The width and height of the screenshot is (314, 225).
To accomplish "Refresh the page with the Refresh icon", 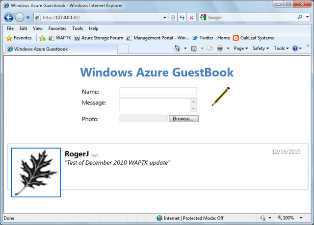I will tap(182, 18).
